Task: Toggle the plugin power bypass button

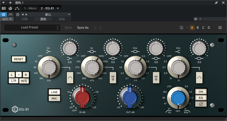Action: (4, 14)
